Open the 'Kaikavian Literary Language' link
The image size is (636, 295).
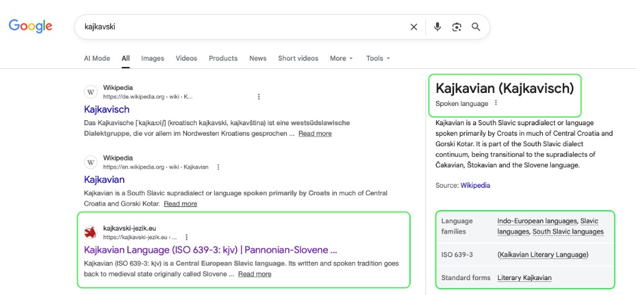click(543, 255)
